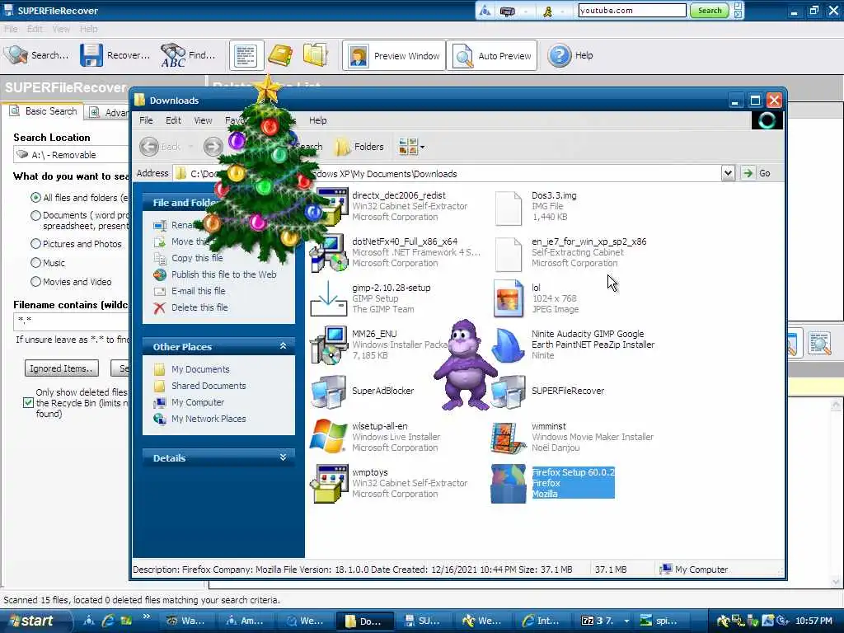Open the Edit menu in Downloads window
The height and width of the screenshot is (633, 844).
[x=173, y=120]
